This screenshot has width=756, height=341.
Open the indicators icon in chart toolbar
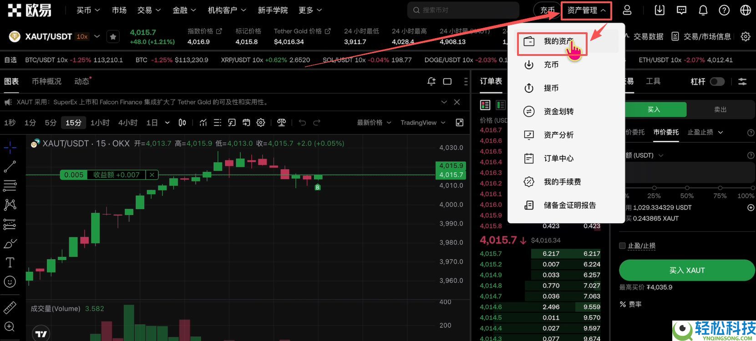tap(203, 123)
